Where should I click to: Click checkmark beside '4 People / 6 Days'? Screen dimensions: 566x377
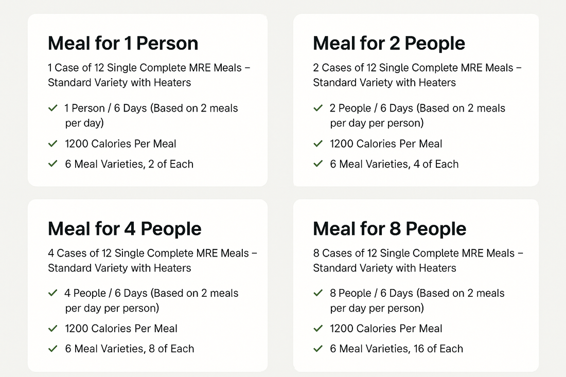pyautogui.click(x=52, y=293)
